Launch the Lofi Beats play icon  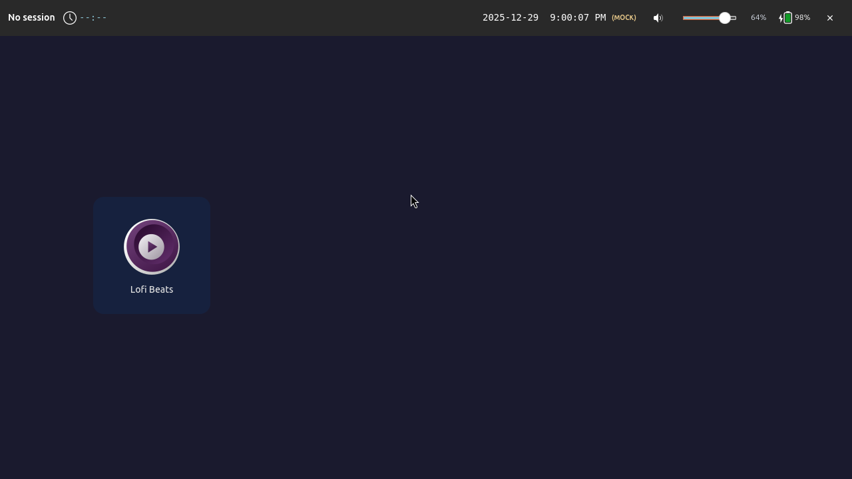pos(152,247)
